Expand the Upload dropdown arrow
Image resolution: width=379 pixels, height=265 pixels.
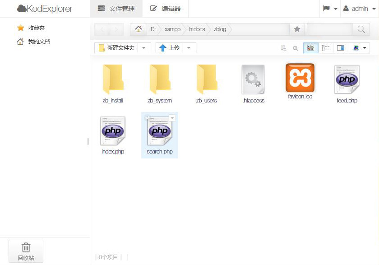point(189,48)
